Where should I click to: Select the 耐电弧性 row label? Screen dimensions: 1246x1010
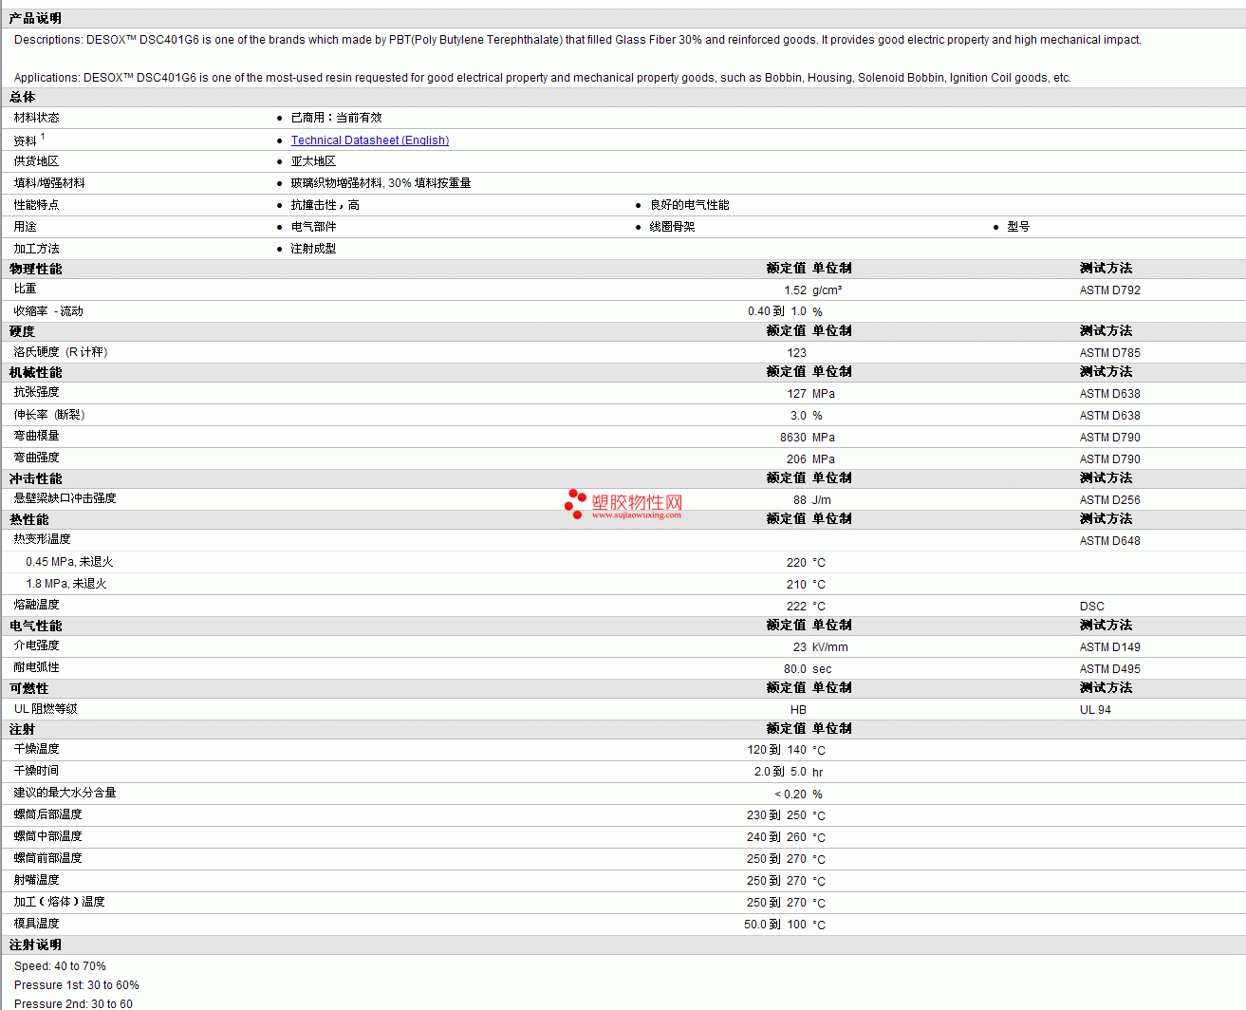tap(36, 667)
